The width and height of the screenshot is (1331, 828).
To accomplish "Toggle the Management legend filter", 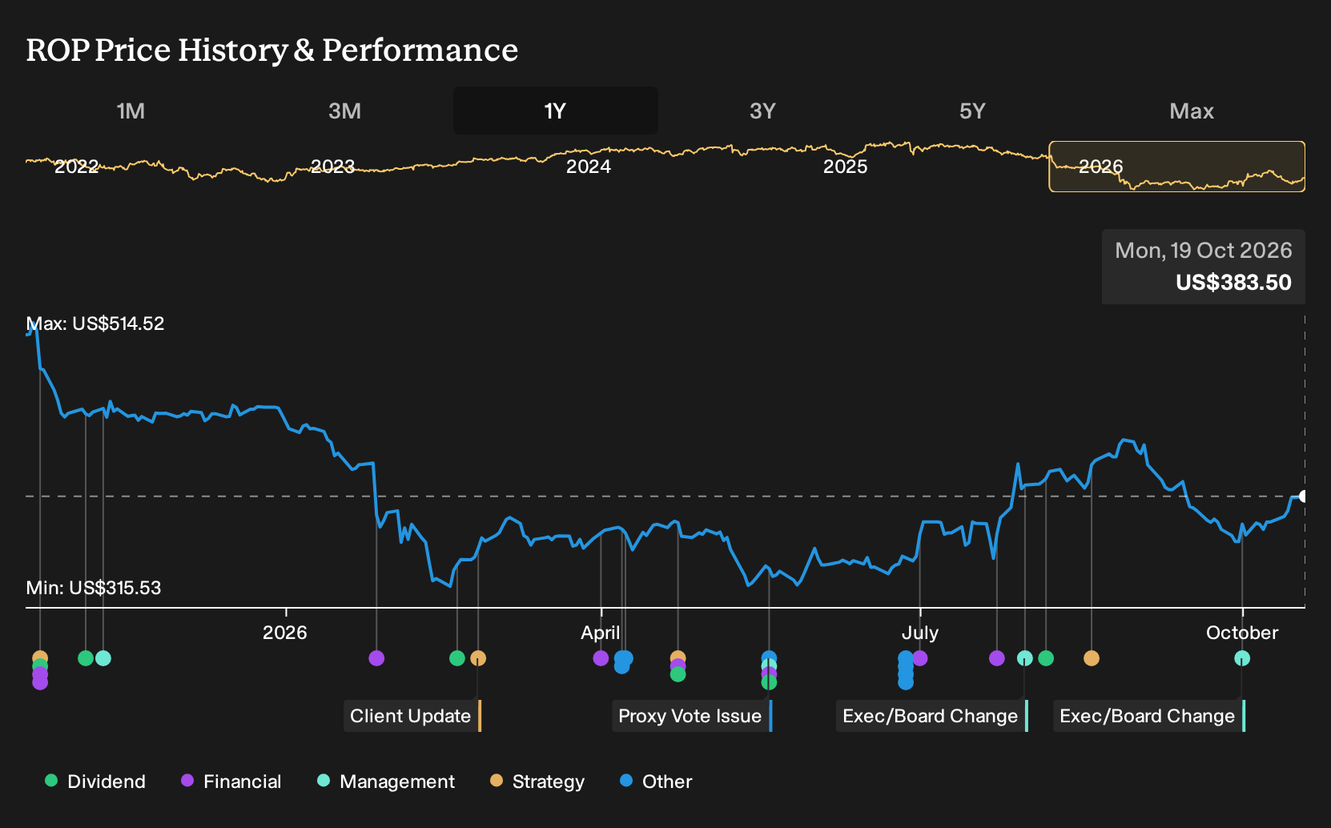I will (386, 782).
